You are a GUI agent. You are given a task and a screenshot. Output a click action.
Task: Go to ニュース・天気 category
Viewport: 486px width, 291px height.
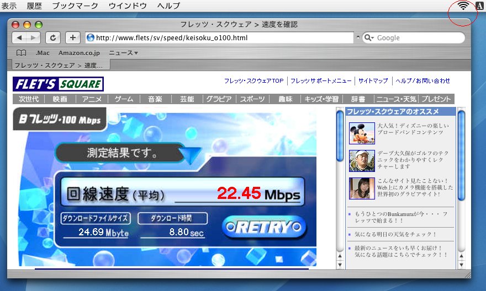pos(396,99)
